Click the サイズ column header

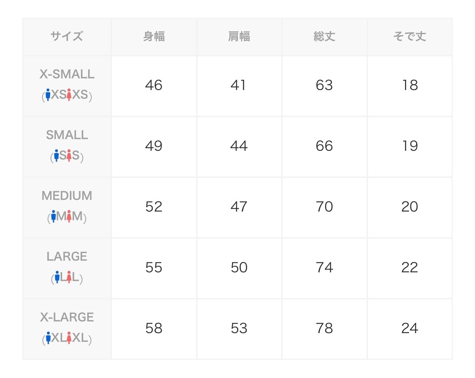tap(67, 37)
